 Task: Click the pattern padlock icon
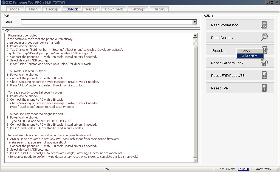tap(264, 63)
